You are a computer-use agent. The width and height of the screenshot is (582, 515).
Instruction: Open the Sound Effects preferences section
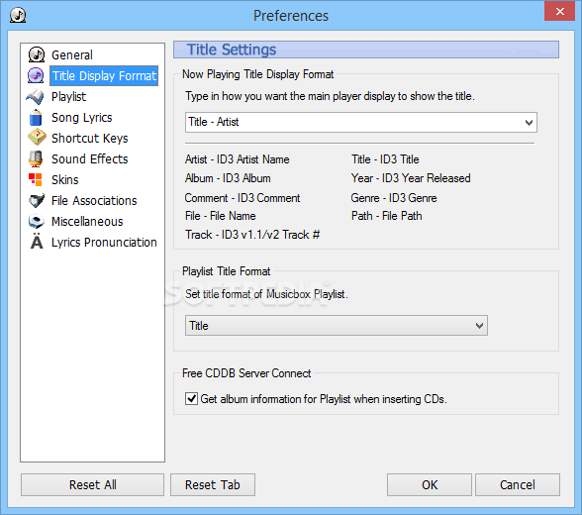click(90, 158)
